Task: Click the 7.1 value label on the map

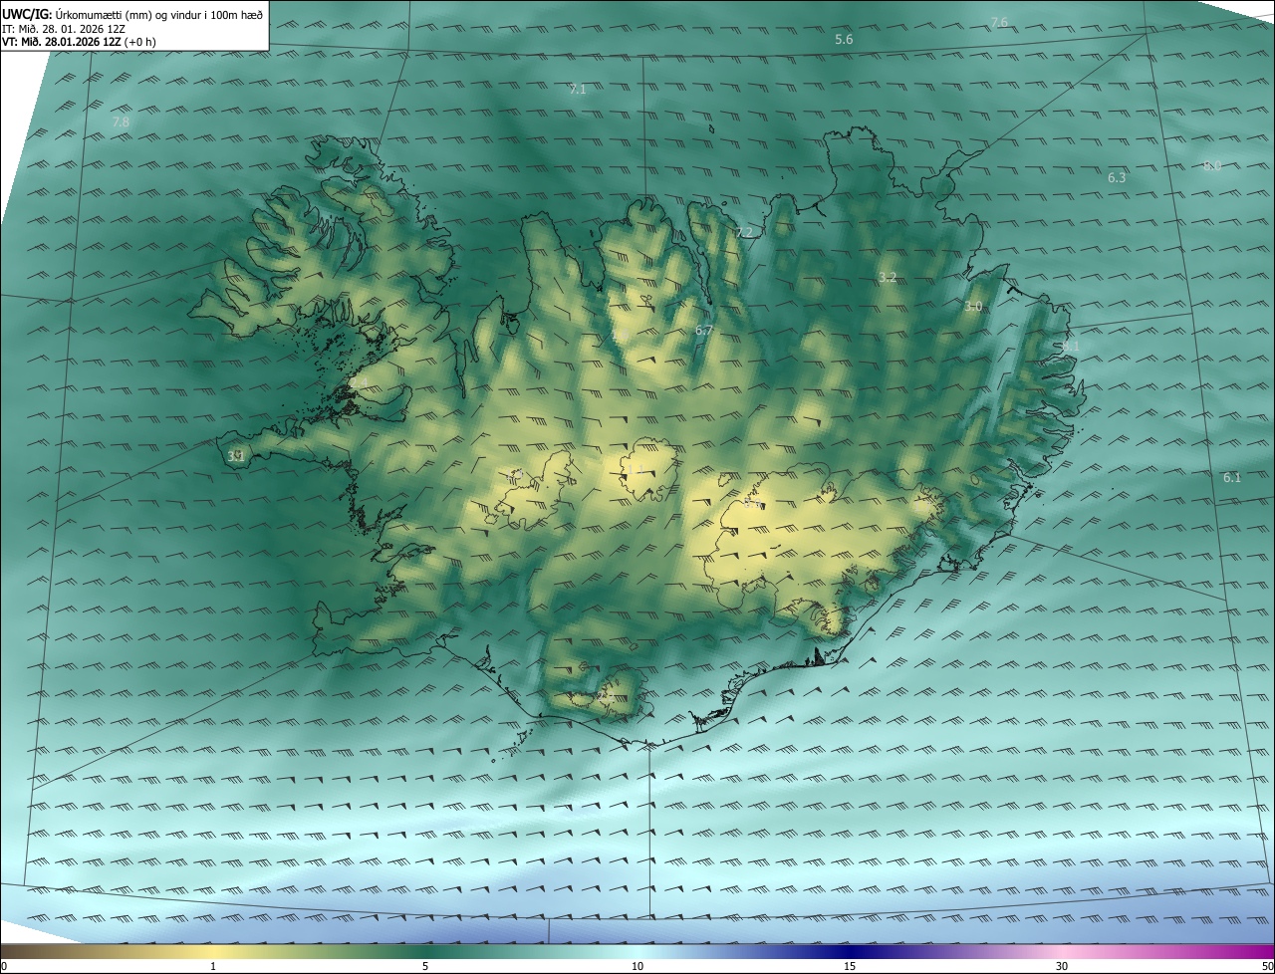Action: click(x=578, y=90)
